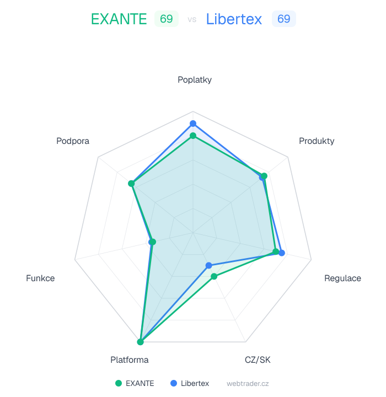Open the webtrader.cz link
386x397 pixels.
pos(248,383)
